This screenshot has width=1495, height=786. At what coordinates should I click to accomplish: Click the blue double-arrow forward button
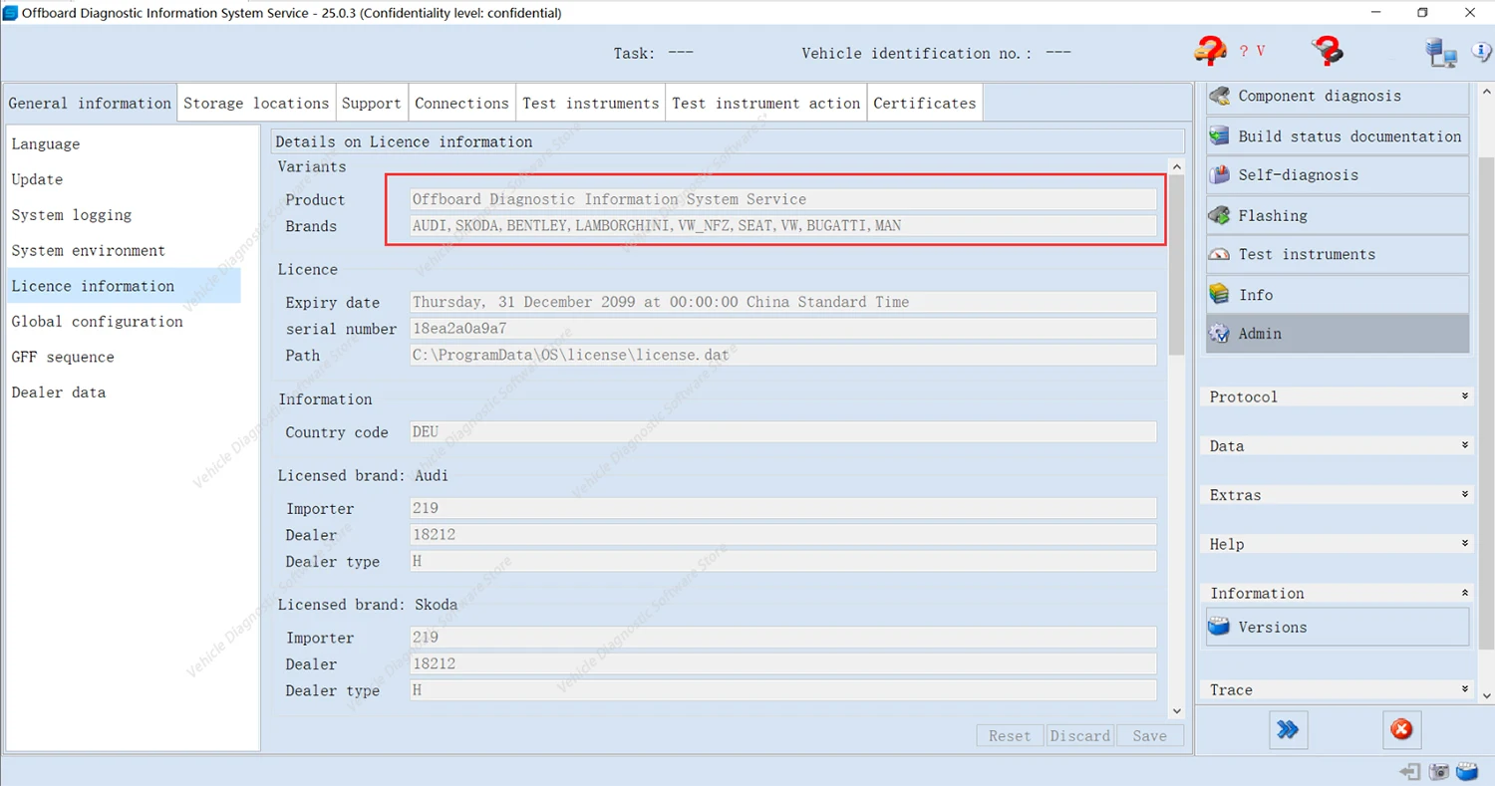1288,730
